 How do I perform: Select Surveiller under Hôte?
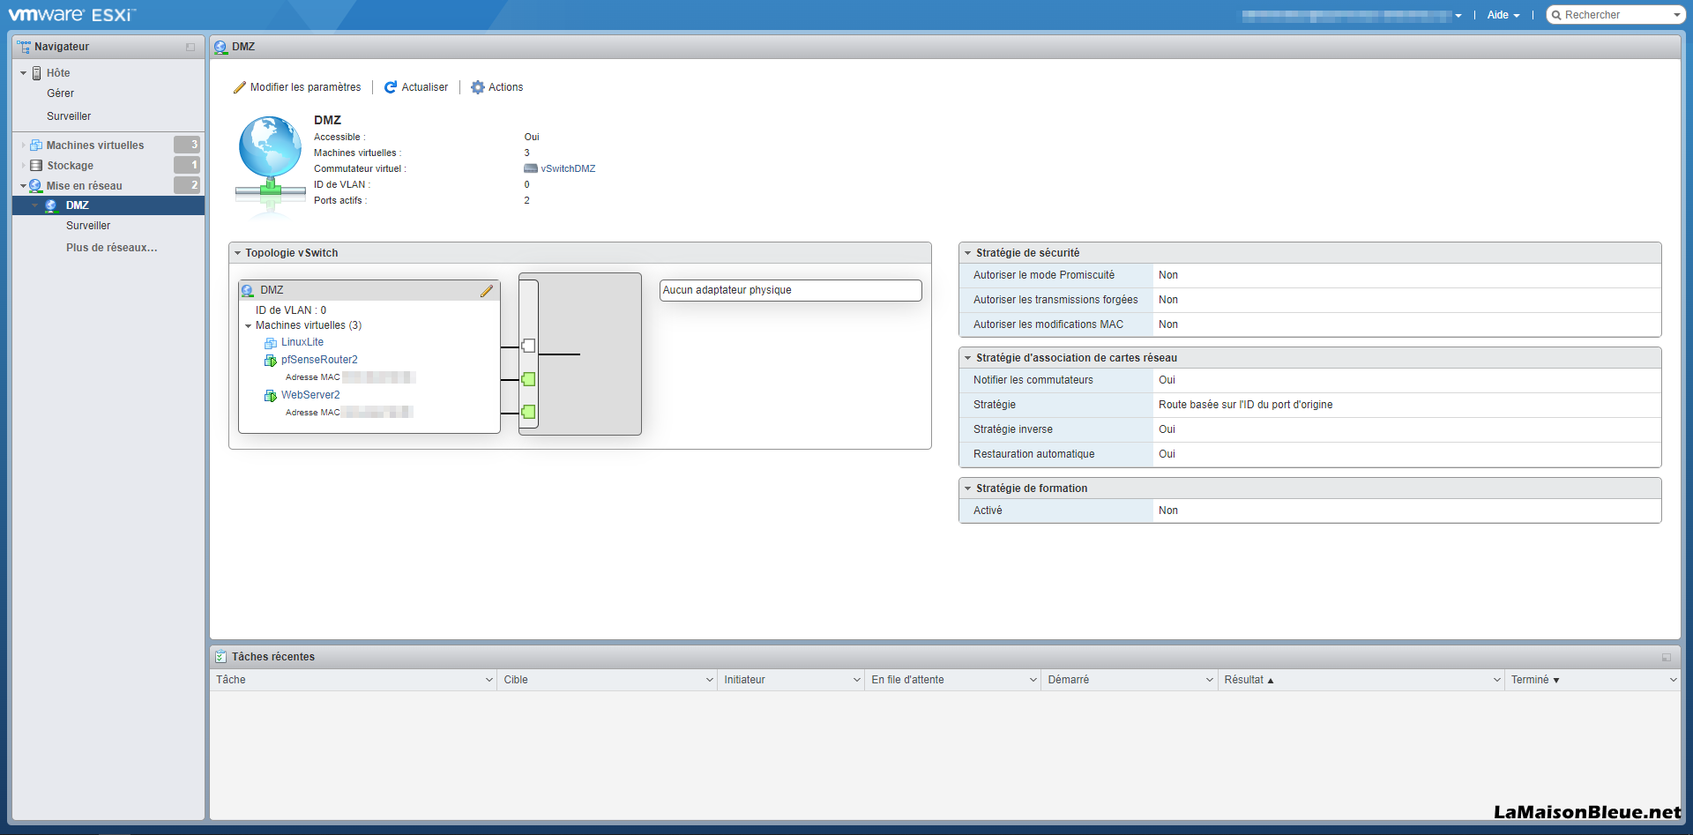click(x=69, y=116)
